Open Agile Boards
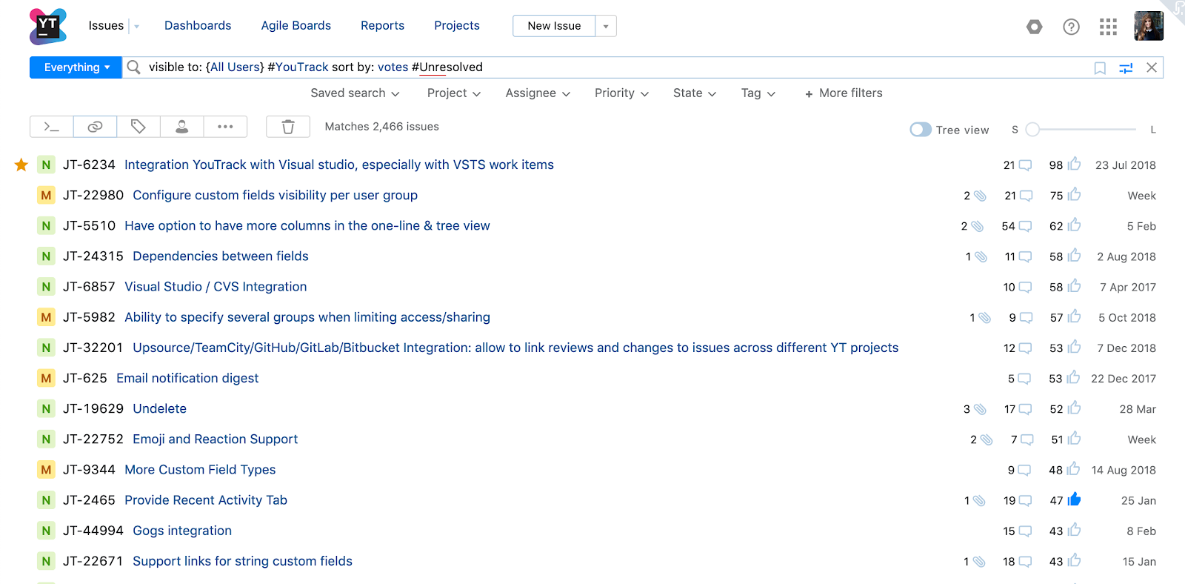The image size is (1185, 584). tap(296, 26)
